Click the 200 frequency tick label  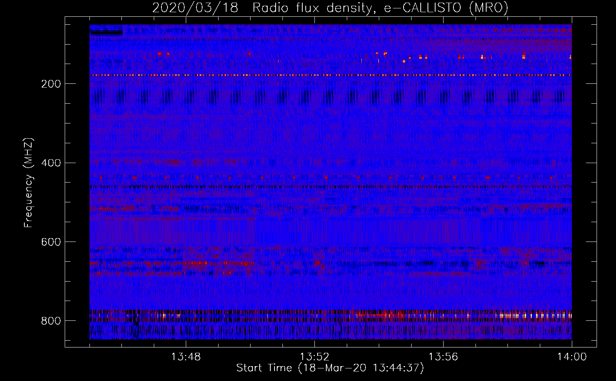[51, 84]
